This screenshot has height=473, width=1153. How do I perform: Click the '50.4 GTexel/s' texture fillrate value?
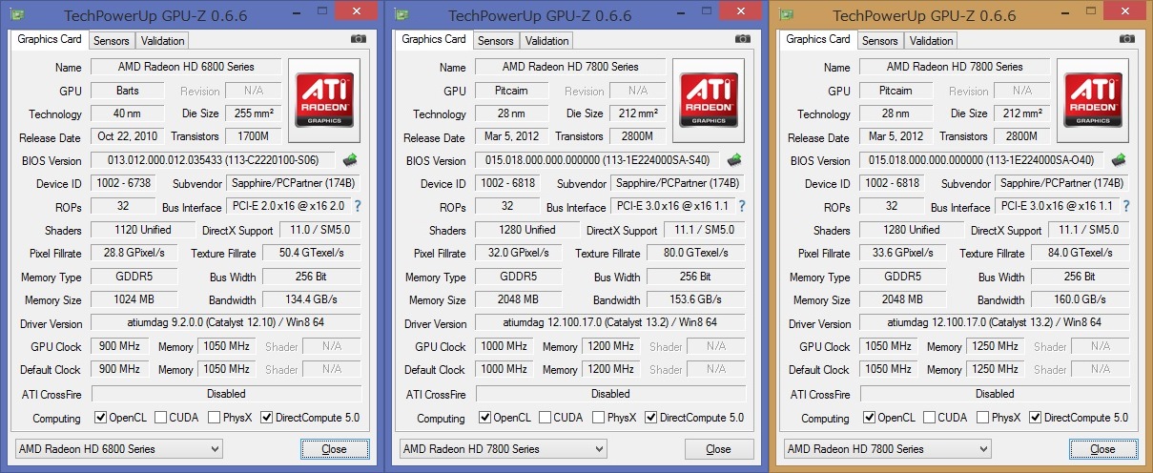312,253
